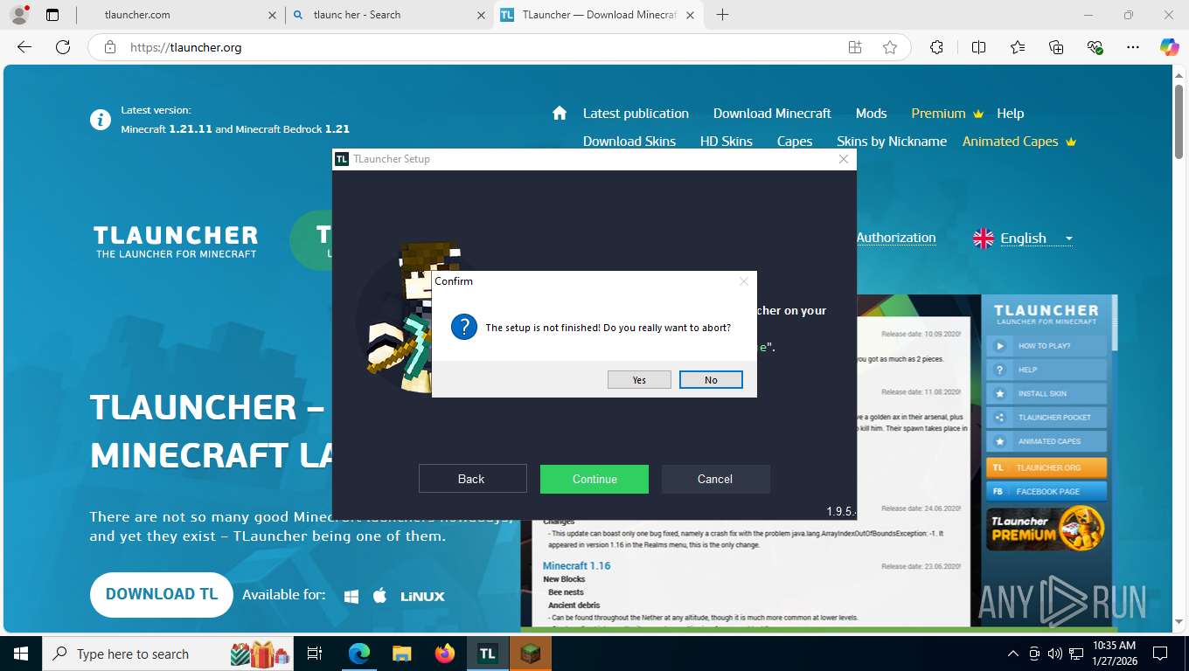Open Latest publication menu item
This screenshot has width=1189, height=671.
[636, 114]
